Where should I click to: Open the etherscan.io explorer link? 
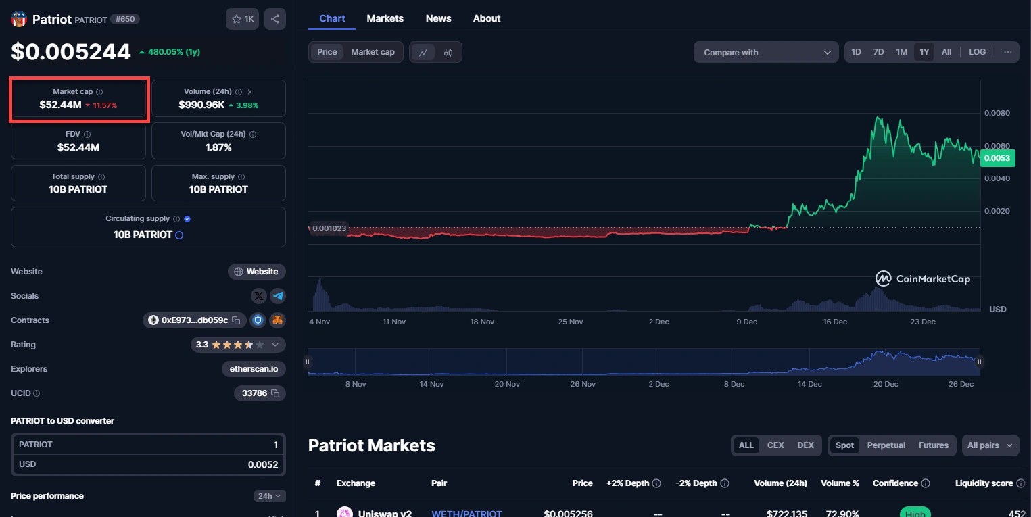click(254, 369)
